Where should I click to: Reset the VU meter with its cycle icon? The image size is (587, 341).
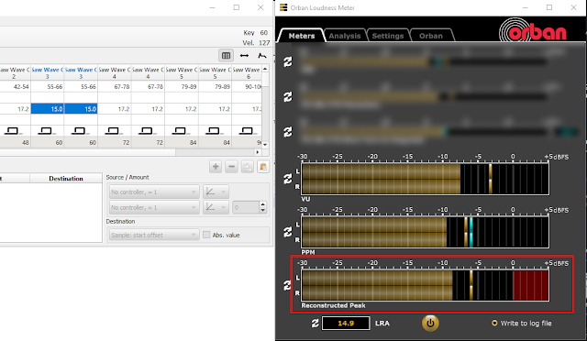(287, 179)
